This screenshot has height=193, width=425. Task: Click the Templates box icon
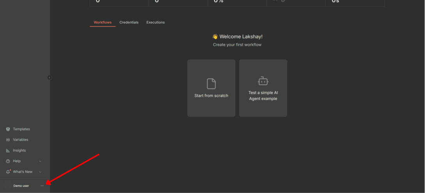click(8, 129)
